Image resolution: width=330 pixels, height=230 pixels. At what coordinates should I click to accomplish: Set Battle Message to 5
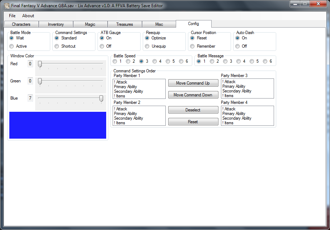(254, 61)
